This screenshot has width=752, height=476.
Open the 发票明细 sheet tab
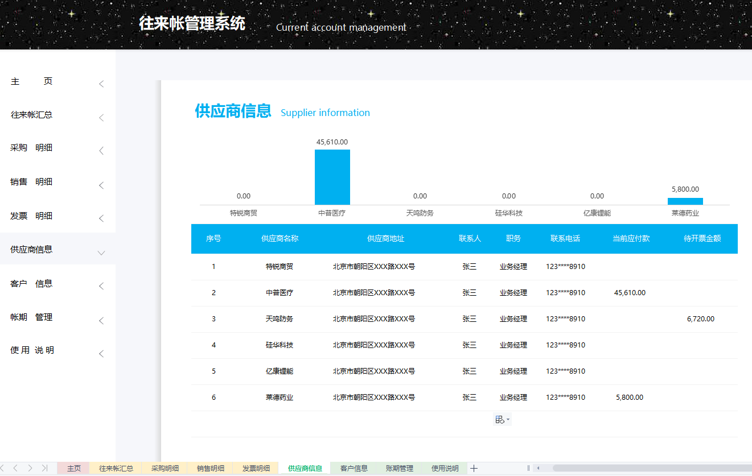click(x=255, y=468)
